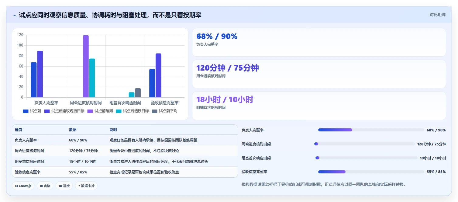Click 负责人完整率 caption in the stat card
The height and width of the screenshot is (202, 458).
tap(207, 44)
